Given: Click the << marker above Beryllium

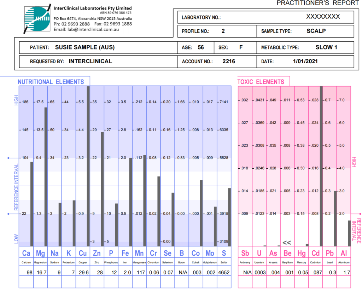Looking at the screenshot, I should coord(287,243).
